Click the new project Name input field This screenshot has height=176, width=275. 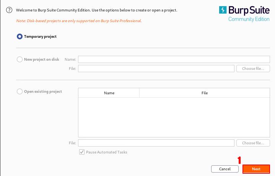click(x=174, y=60)
